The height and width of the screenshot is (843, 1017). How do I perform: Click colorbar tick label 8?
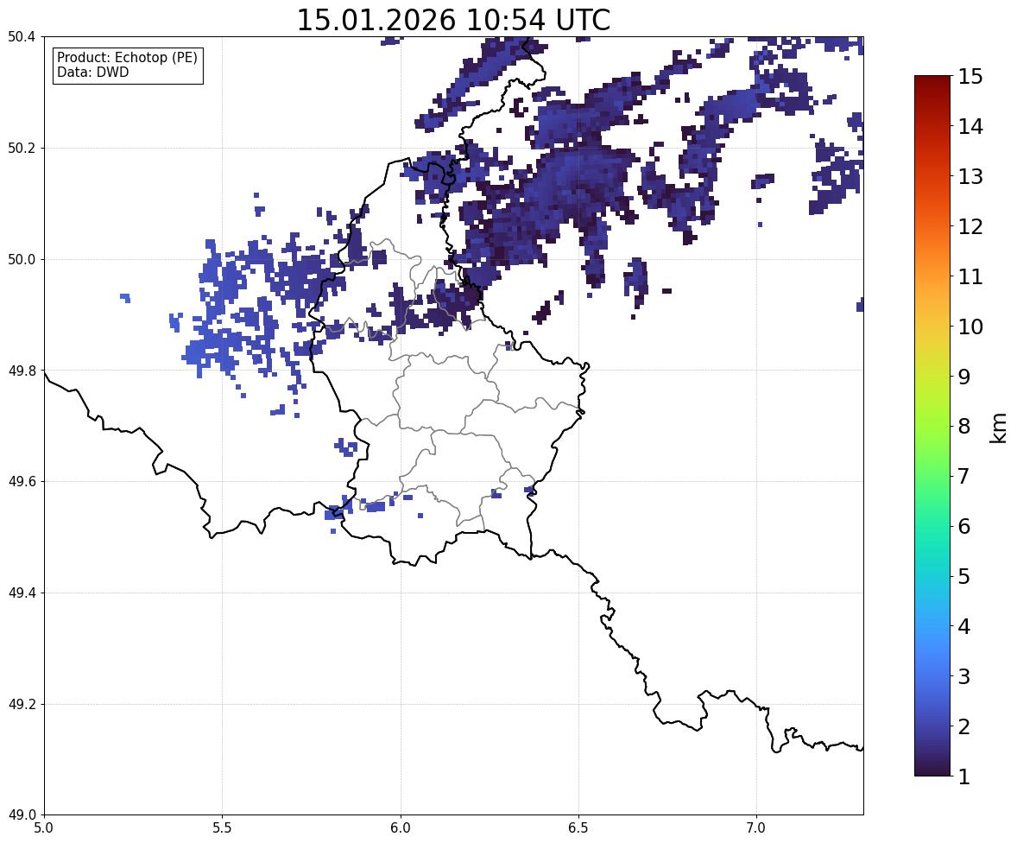point(964,427)
